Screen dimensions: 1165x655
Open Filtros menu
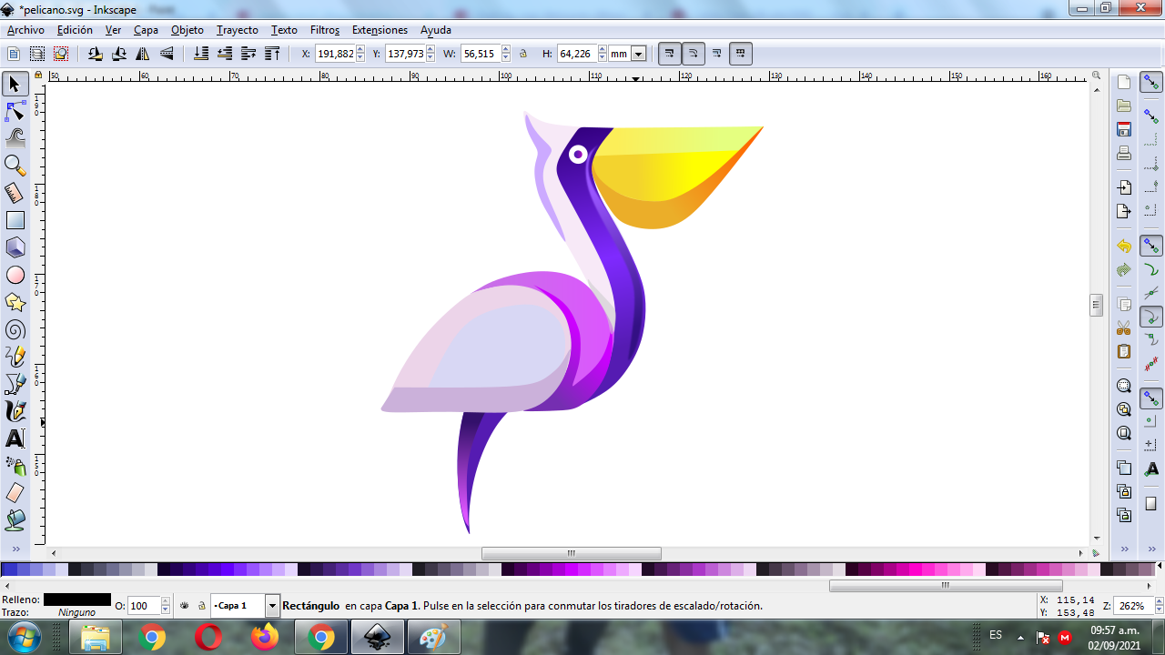click(x=325, y=30)
